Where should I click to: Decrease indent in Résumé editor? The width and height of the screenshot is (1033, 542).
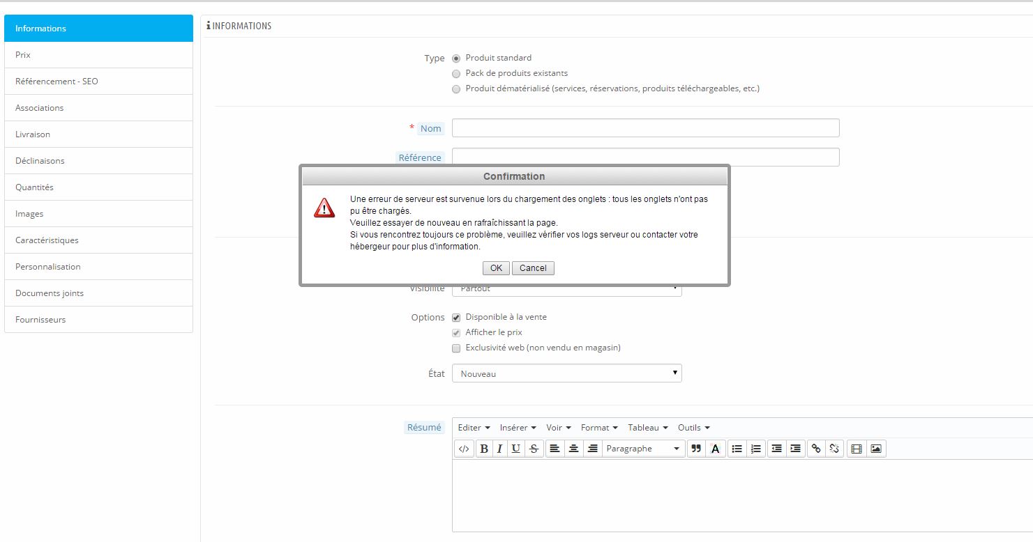click(776, 449)
